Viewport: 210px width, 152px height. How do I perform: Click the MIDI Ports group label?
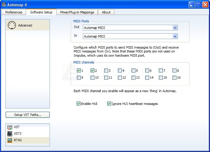81,21
